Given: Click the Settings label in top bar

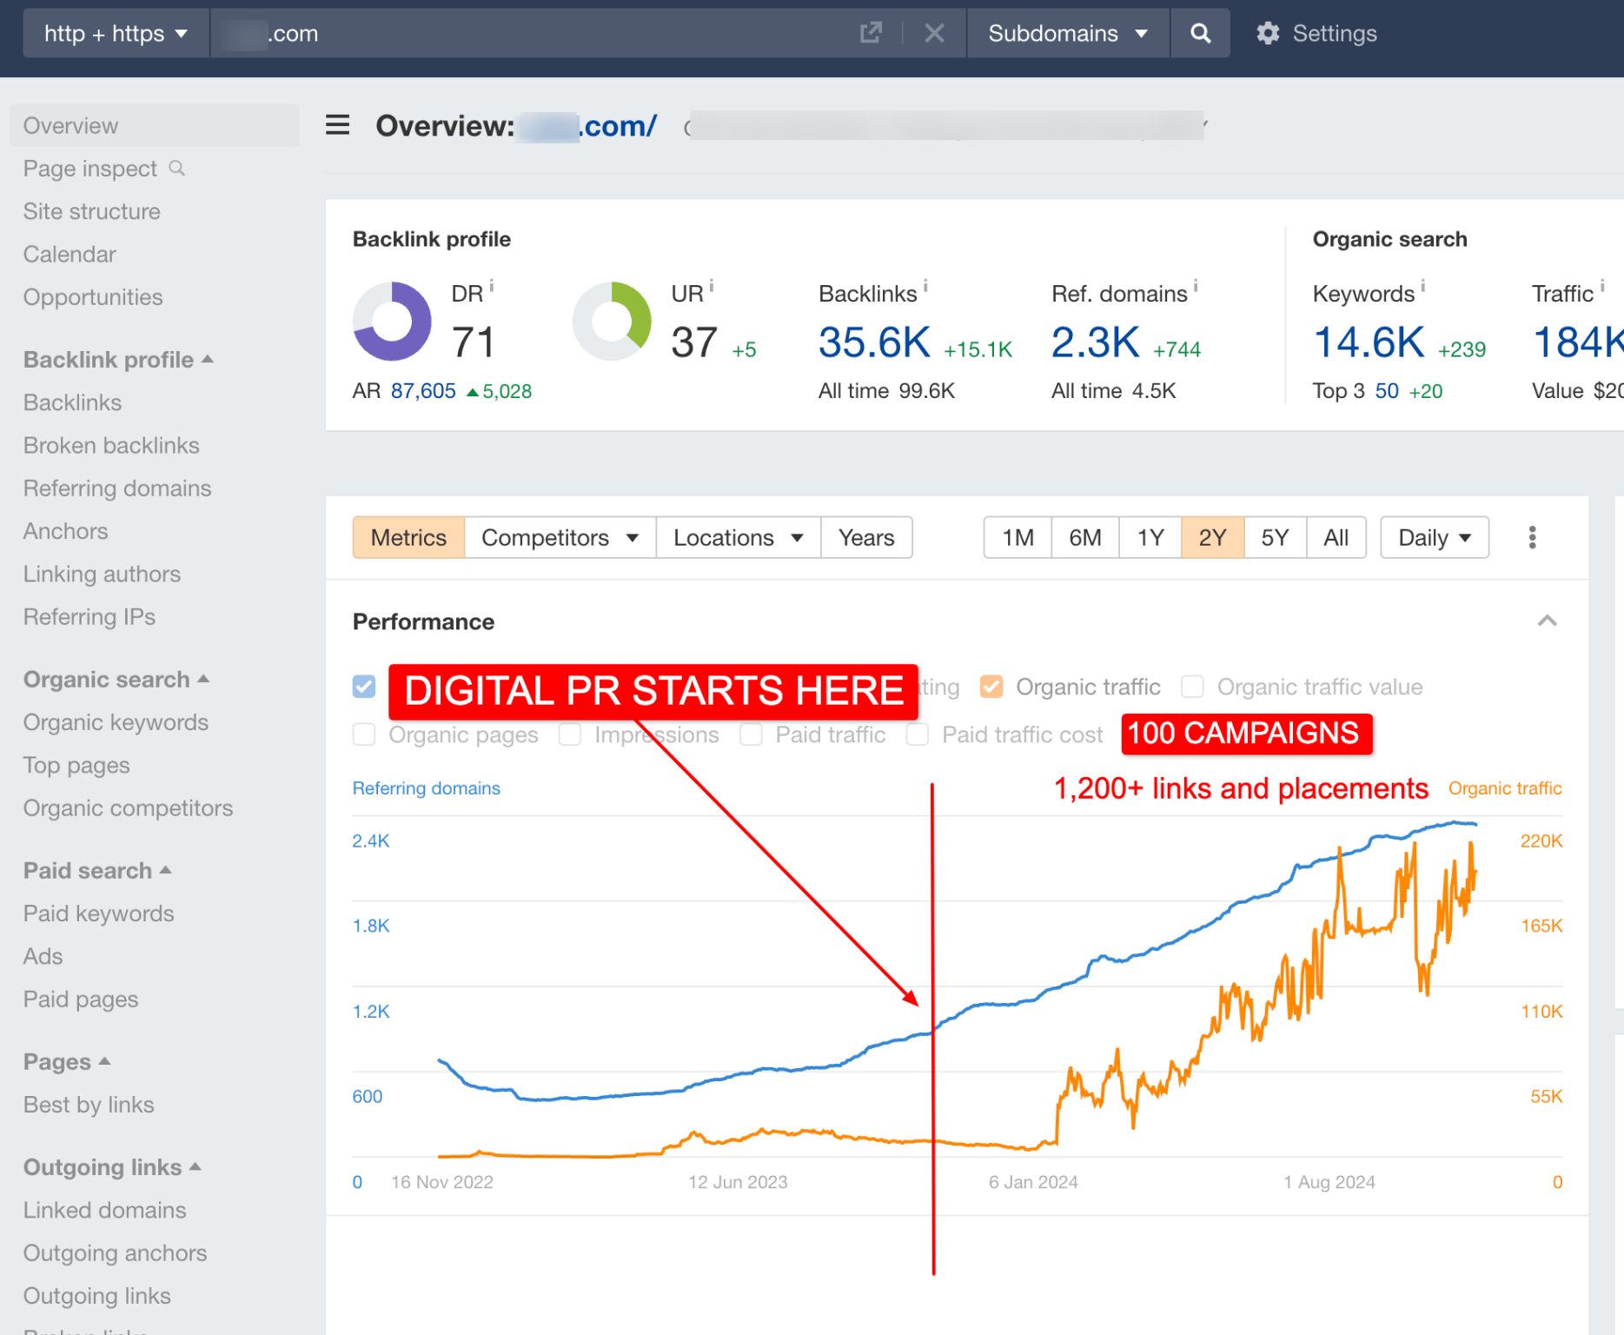Looking at the screenshot, I should coord(1335,33).
